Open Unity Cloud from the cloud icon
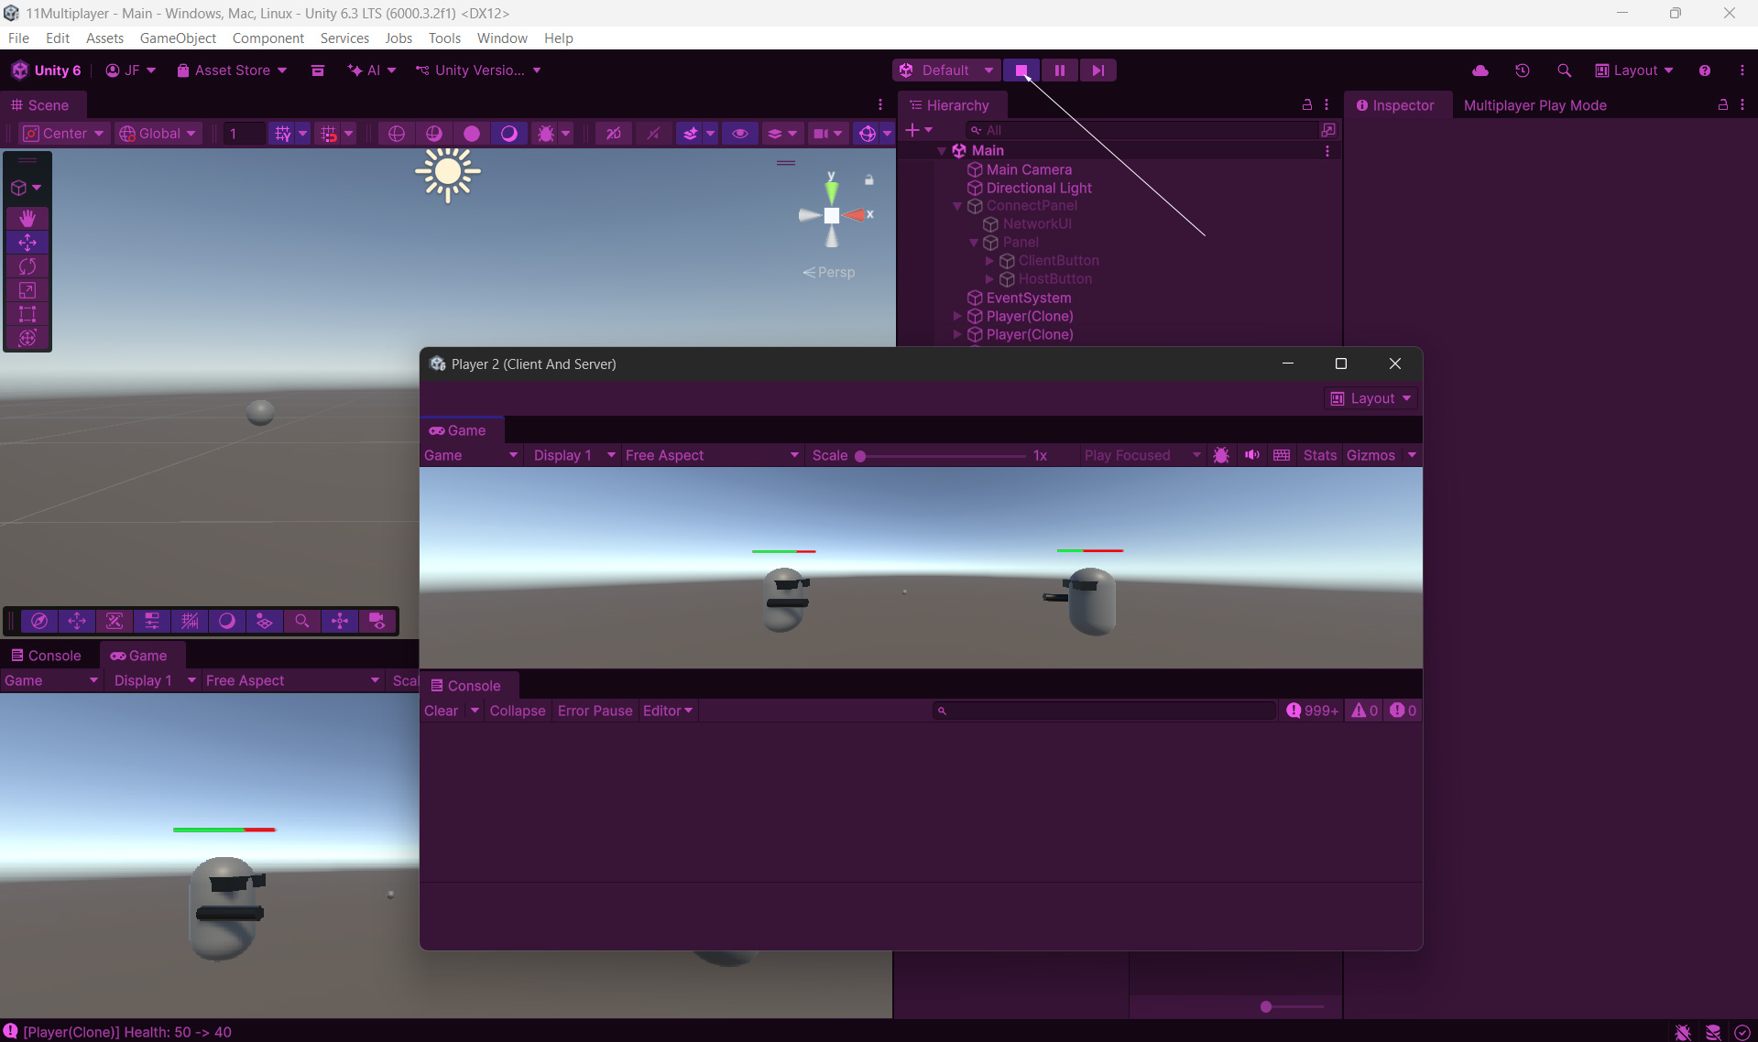 click(1480, 71)
